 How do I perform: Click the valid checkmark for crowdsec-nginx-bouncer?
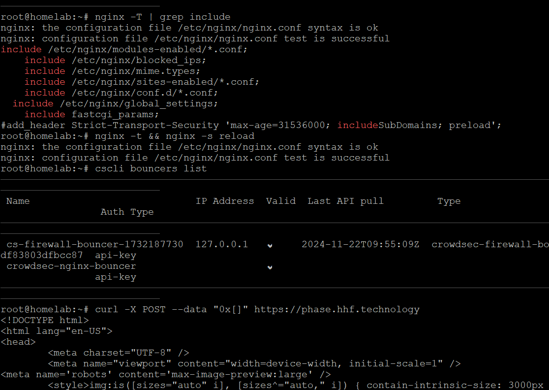click(270, 267)
